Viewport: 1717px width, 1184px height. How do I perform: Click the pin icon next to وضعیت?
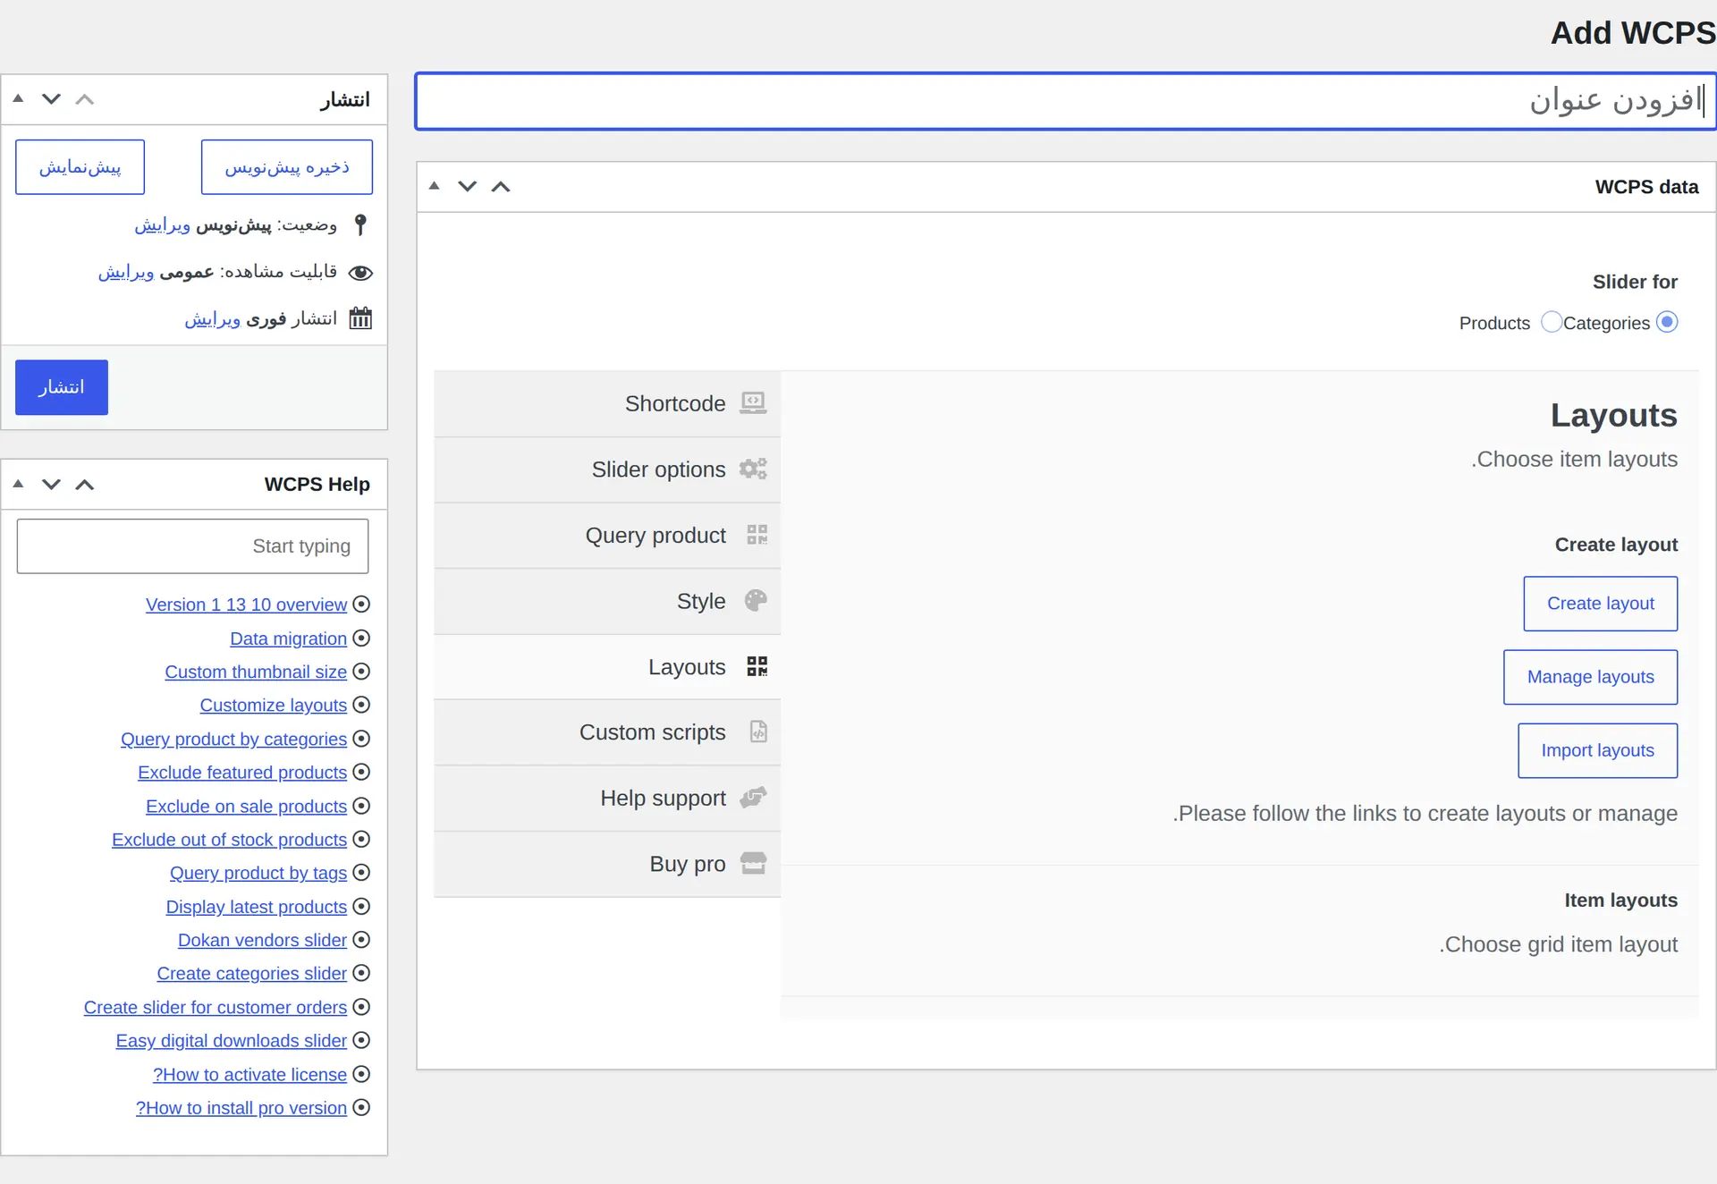[x=360, y=224]
